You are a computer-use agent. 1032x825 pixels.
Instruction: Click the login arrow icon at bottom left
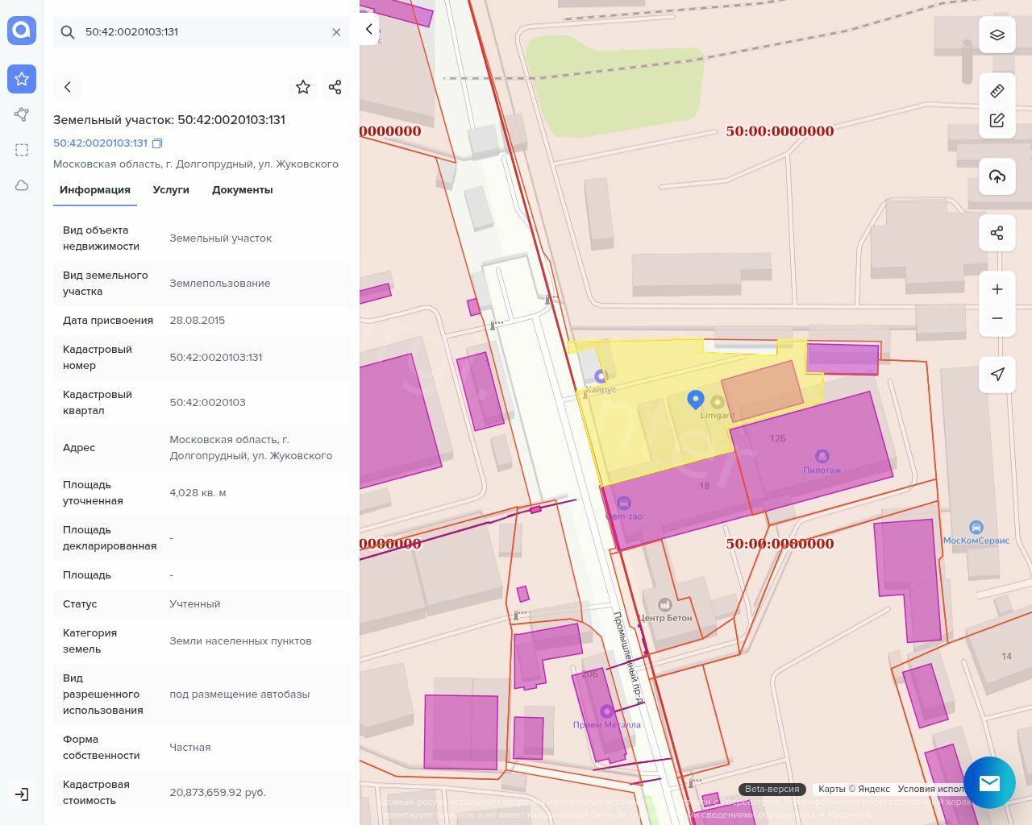(22, 794)
